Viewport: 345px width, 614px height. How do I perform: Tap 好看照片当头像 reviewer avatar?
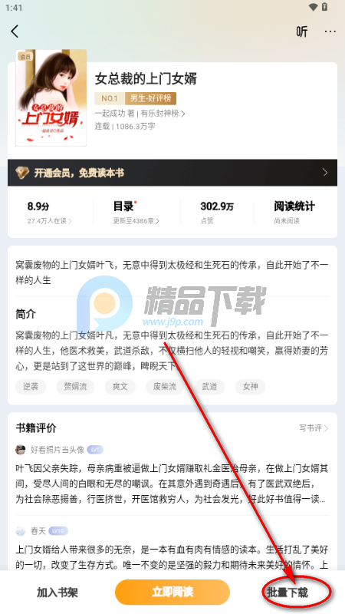coord(21,450)
